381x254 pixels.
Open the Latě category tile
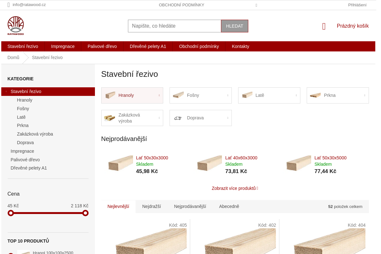(x=269, y=95)
